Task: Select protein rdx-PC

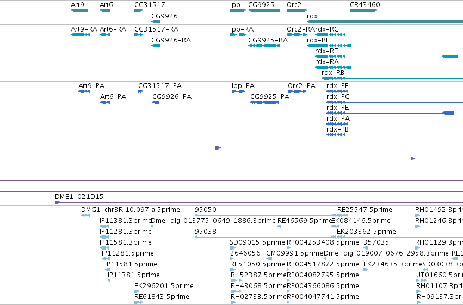Action: coord(394,102)
